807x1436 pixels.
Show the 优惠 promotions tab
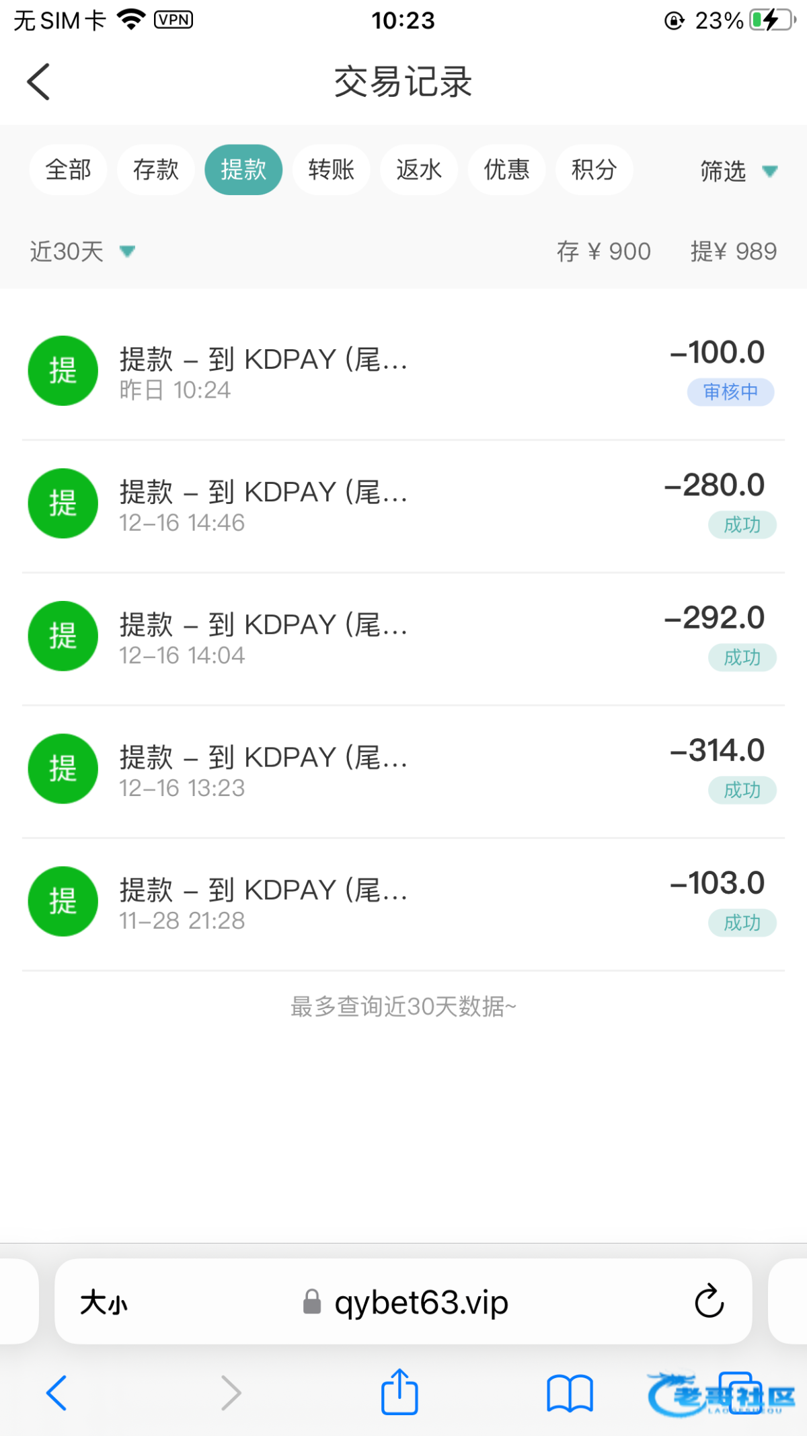coord(506,170)
